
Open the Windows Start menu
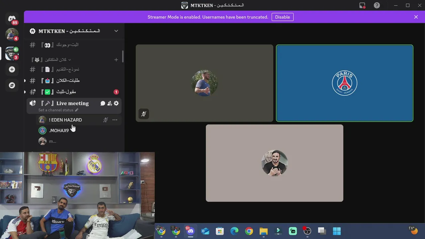point(337,231)
